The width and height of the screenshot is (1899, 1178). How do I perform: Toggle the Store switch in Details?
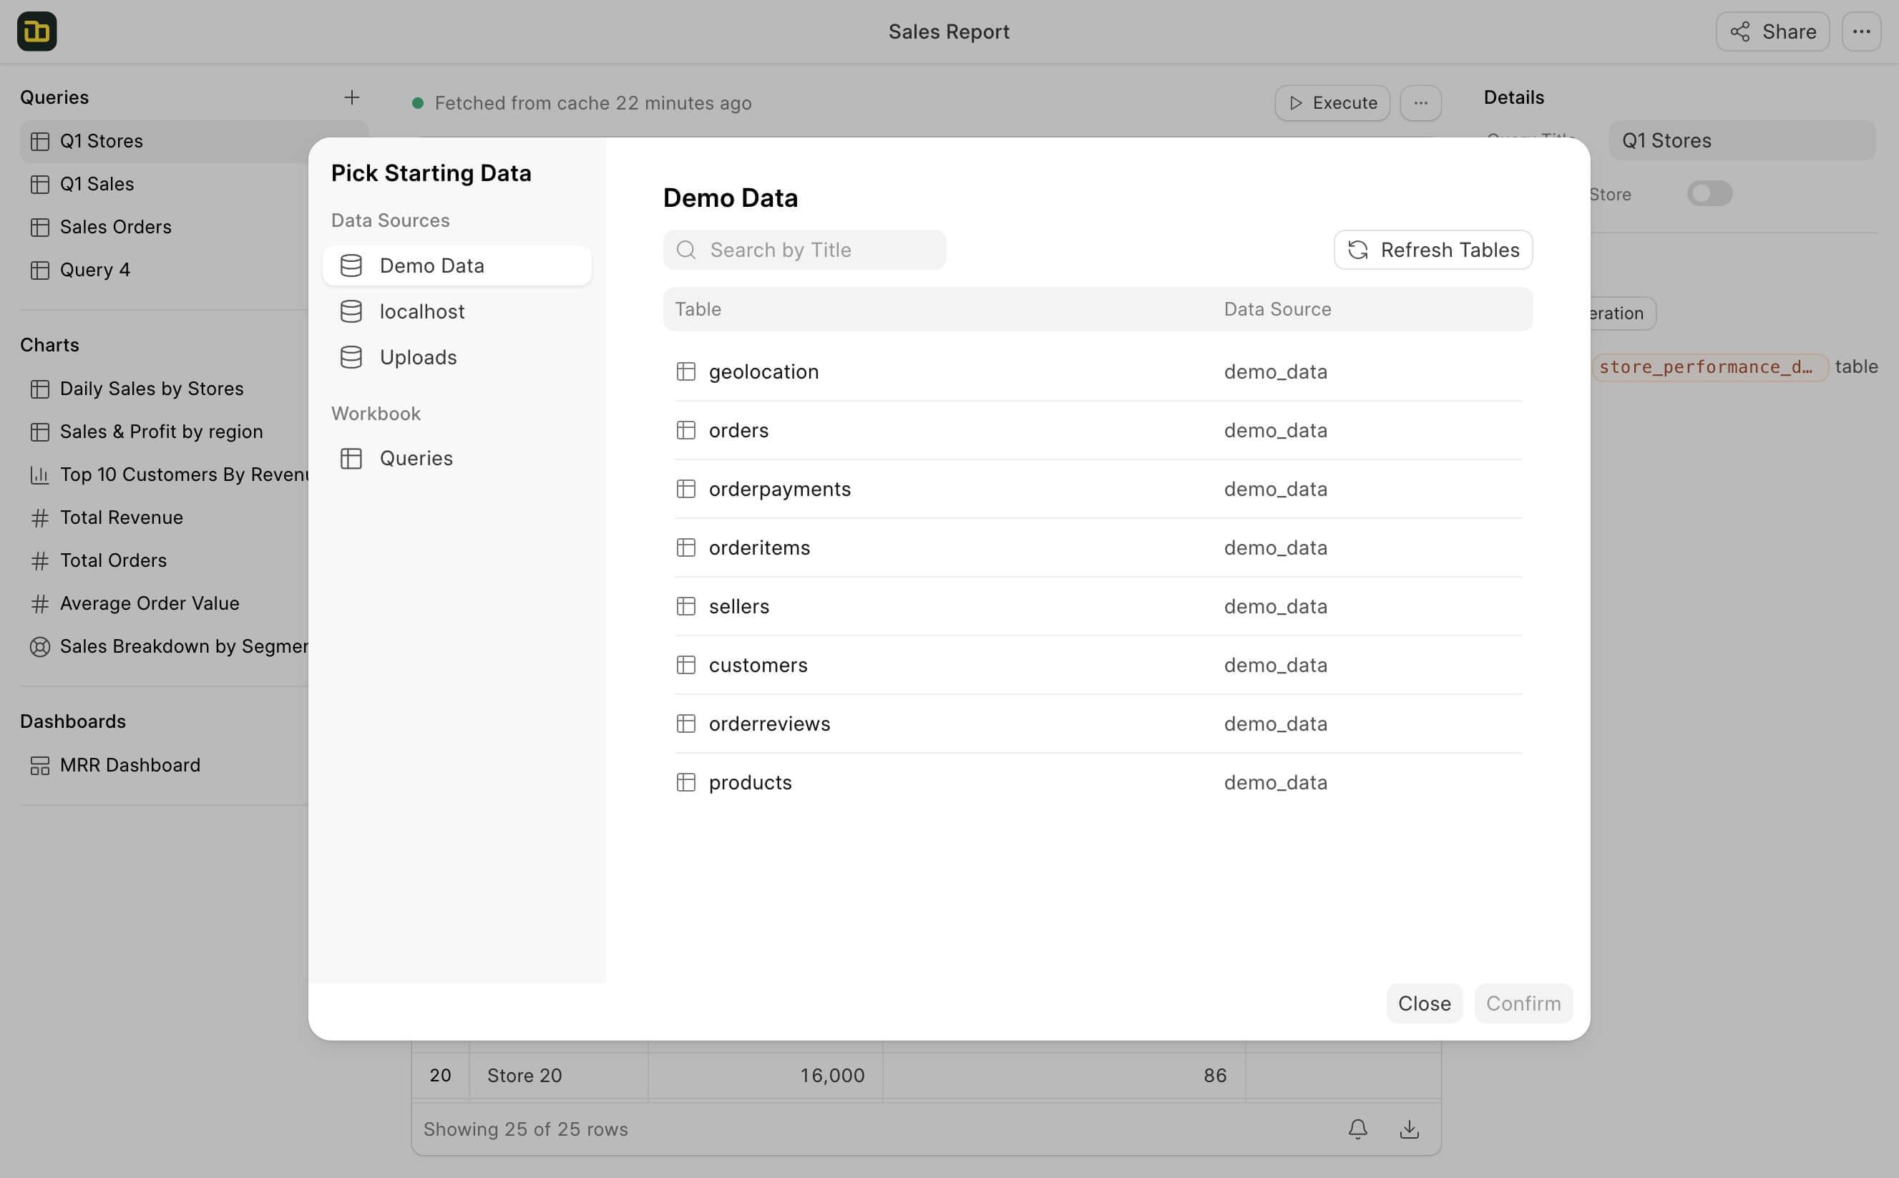1709,193
